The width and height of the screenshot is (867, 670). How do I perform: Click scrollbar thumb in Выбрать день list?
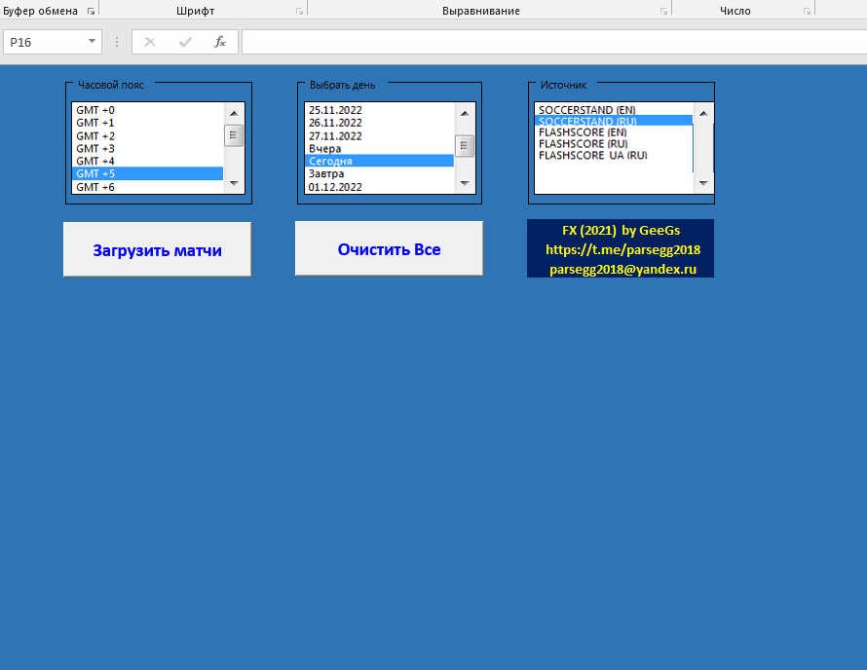[x=465, y=146]
